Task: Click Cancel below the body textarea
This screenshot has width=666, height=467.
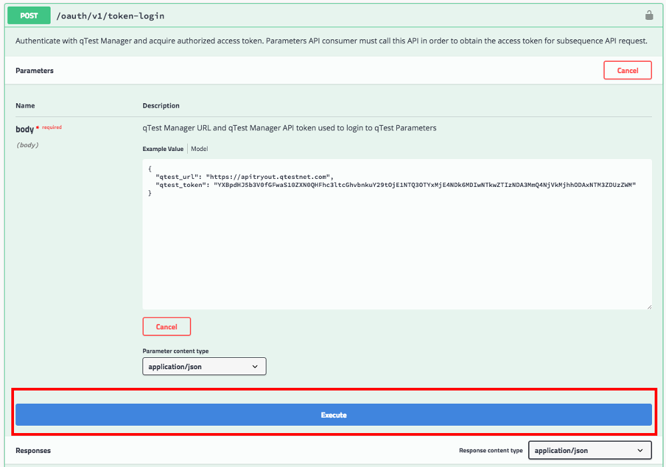Action: click(166, 327)
